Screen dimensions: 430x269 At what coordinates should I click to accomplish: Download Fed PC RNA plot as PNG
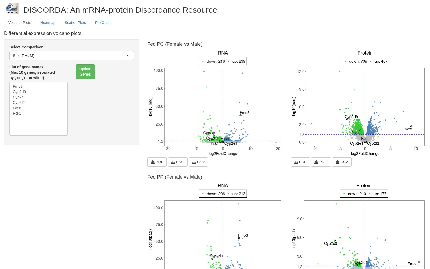[178, 162]
